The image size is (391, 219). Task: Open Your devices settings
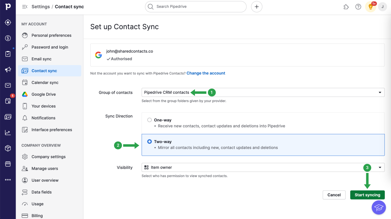pyautogui.click(x=50, y=106)
